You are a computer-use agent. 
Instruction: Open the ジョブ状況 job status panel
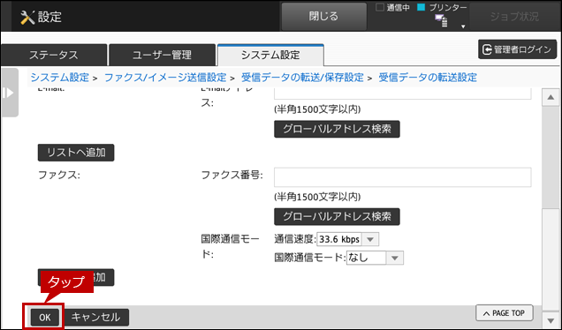pos(514,17)
